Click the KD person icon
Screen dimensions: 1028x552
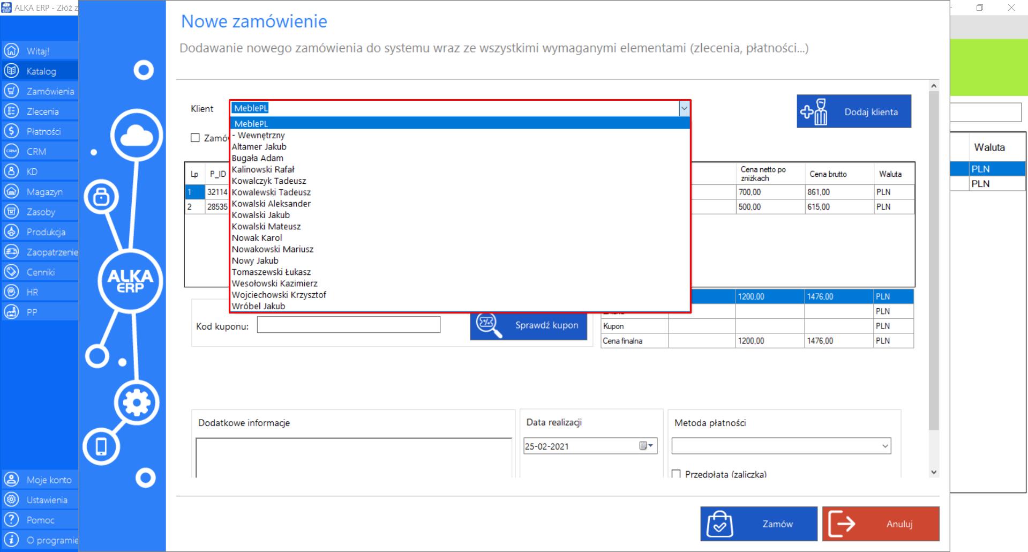pyautogui.click(x=11, y=171)
